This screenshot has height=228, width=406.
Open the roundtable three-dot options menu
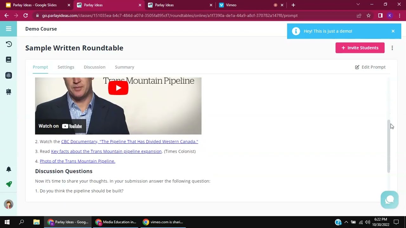392,48
